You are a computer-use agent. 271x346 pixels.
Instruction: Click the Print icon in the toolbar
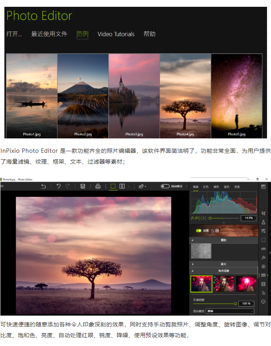point(98,186)
